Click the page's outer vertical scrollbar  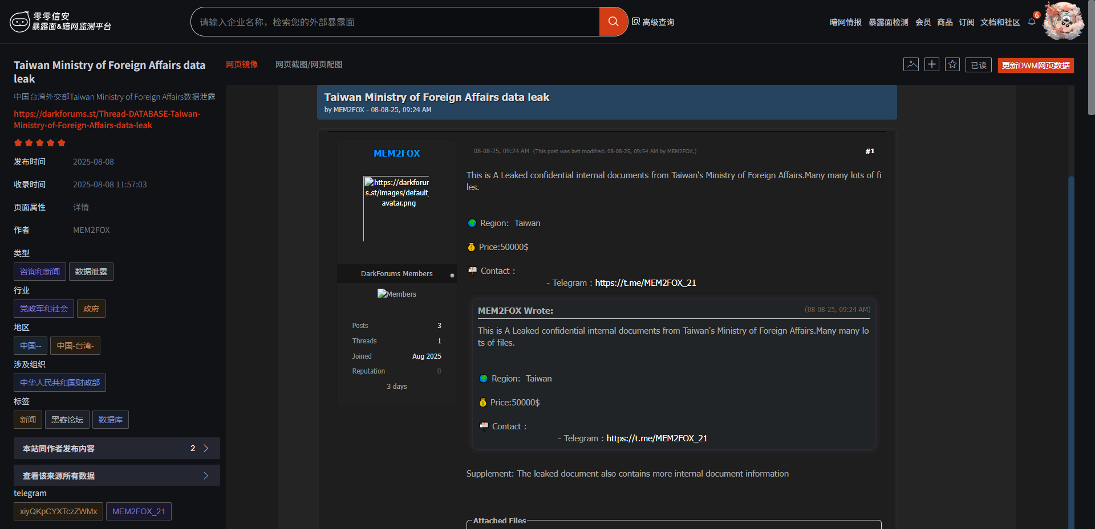point(1091,57)
